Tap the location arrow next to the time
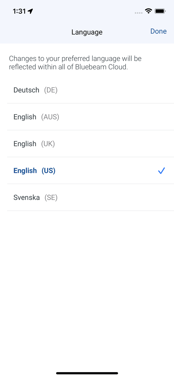Viewport: 174px width, 378px height. pyautogui.click(x=30, y=11)
